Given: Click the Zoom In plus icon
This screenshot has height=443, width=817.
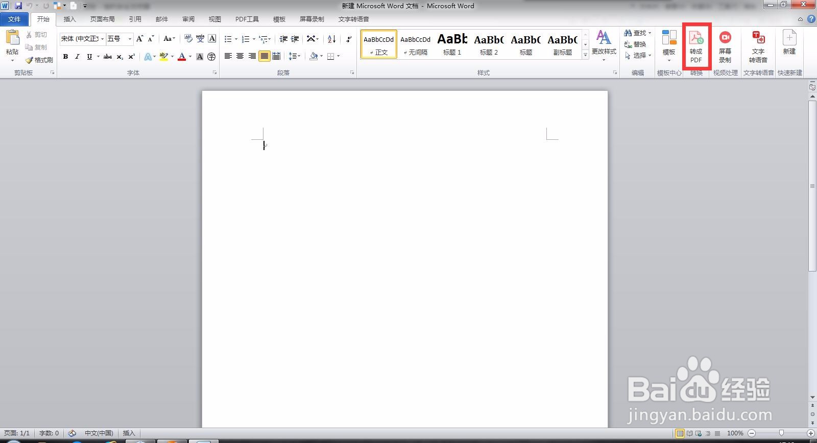Looking at the screenshot, I should [x=810, y=433].
